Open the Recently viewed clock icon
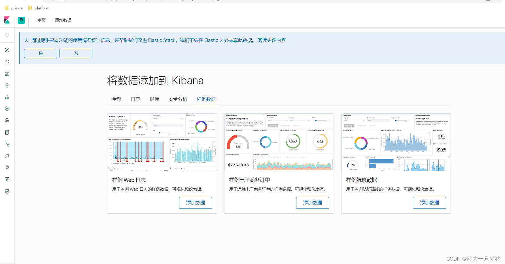Screen dimensions: 505x264 click(7, 35)
